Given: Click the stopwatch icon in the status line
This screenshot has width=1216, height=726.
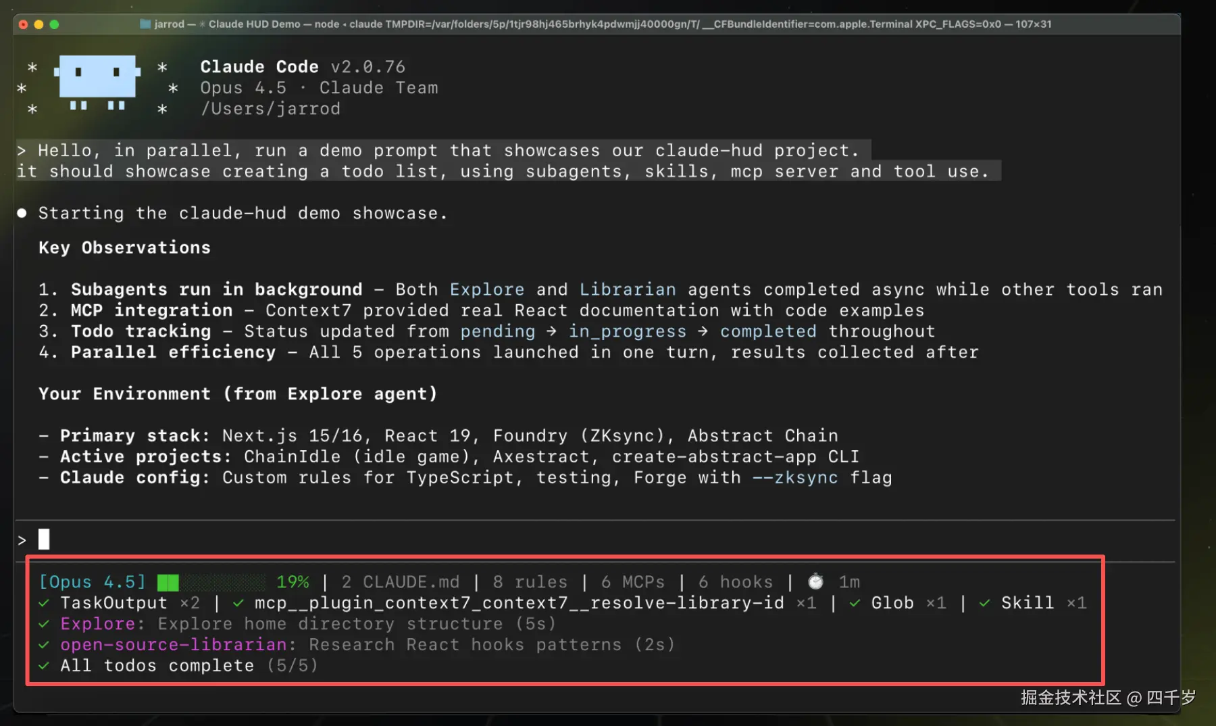Looking at the screenshot, I should [x=816, y=581].
